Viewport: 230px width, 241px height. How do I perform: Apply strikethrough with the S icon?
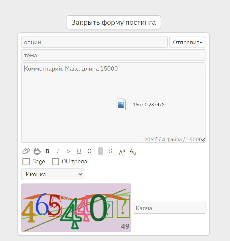click(111, 151)
